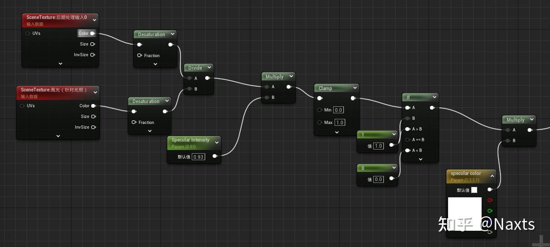Select the Clamp node by its title
This screenshot has width=550, height=247.
pyautogui.click(x=325, y=88)
